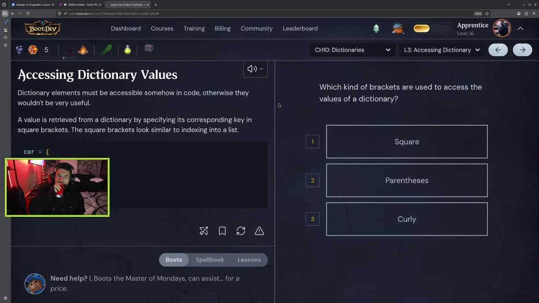Click the campfire streak icon
Screen dimensions: 539x303
83,50
